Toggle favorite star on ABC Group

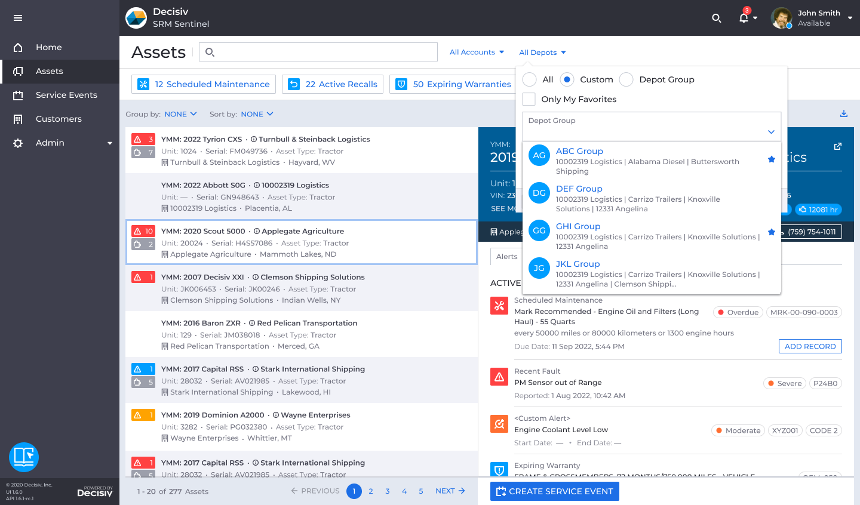(x=772, y=159)
